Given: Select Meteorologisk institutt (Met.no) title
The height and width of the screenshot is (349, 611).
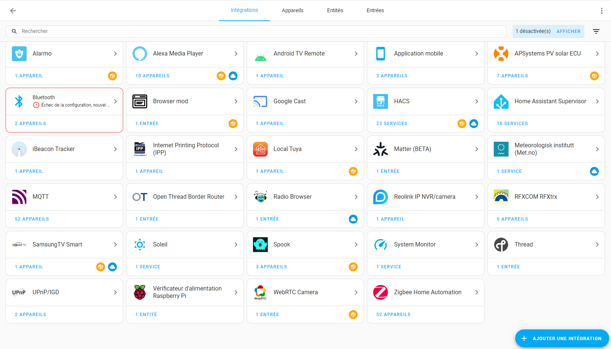Looking at the screenshot, I should 544,149.
